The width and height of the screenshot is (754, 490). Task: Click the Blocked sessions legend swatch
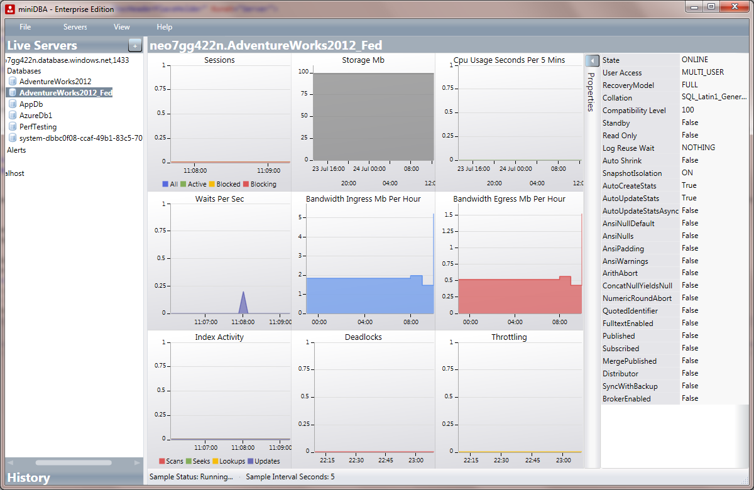pos(212,184)
